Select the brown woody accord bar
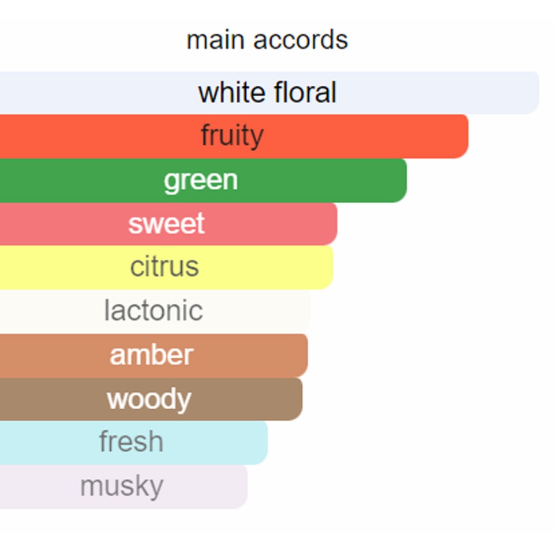Image resolution: width=554 pixels, height=554 pixels. [x=151, y=399]
